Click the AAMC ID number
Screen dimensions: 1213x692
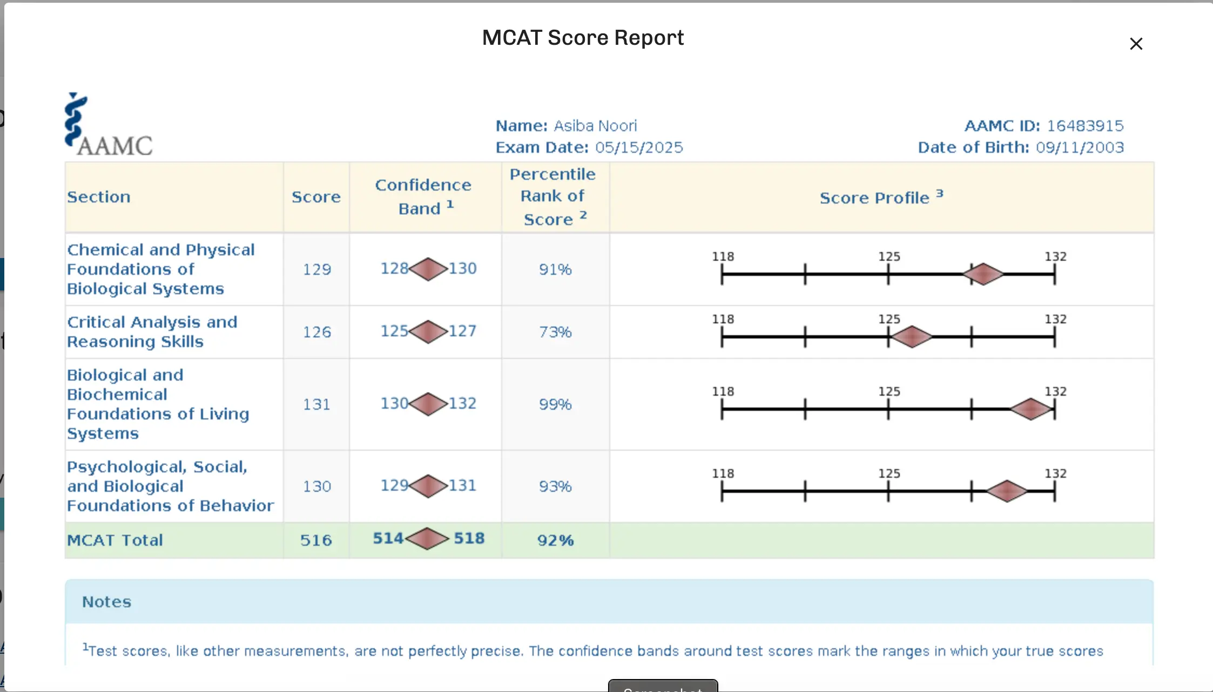pos(1085,126)
